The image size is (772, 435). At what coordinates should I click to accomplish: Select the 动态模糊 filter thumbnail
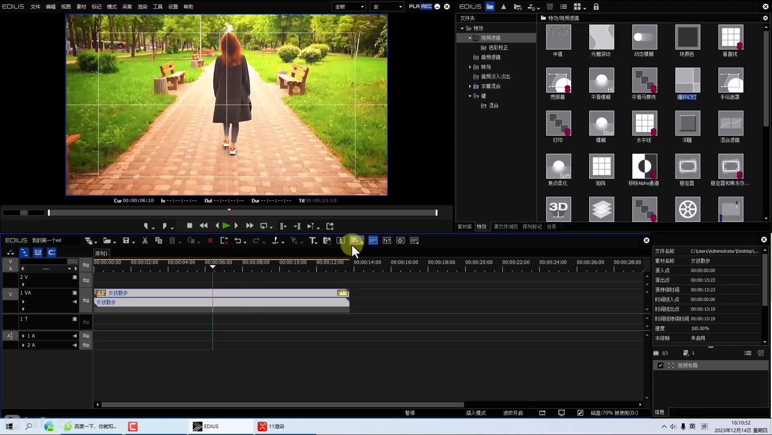point(644,37)
